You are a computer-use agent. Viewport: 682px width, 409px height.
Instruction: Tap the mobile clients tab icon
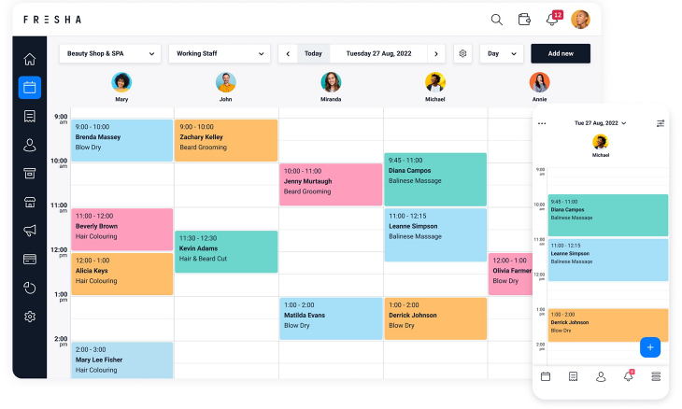(x=601, y=376)
